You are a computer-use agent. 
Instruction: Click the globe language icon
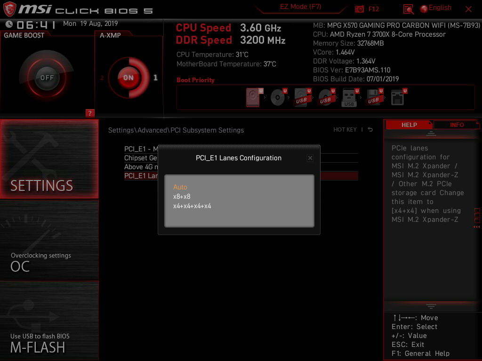(x=424, y=9)
